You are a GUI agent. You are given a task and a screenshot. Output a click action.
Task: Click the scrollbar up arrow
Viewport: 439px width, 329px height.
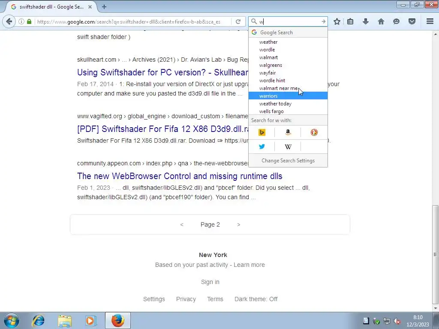point(435,34)
